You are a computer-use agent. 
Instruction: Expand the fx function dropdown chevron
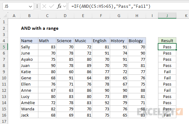coord(64,6)
